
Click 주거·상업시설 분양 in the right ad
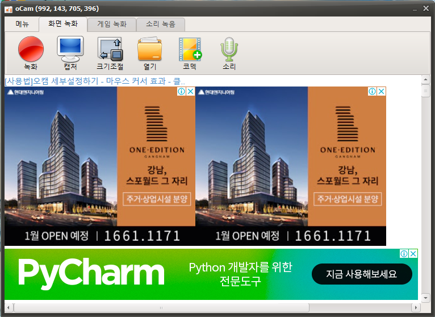click(348, 199)
